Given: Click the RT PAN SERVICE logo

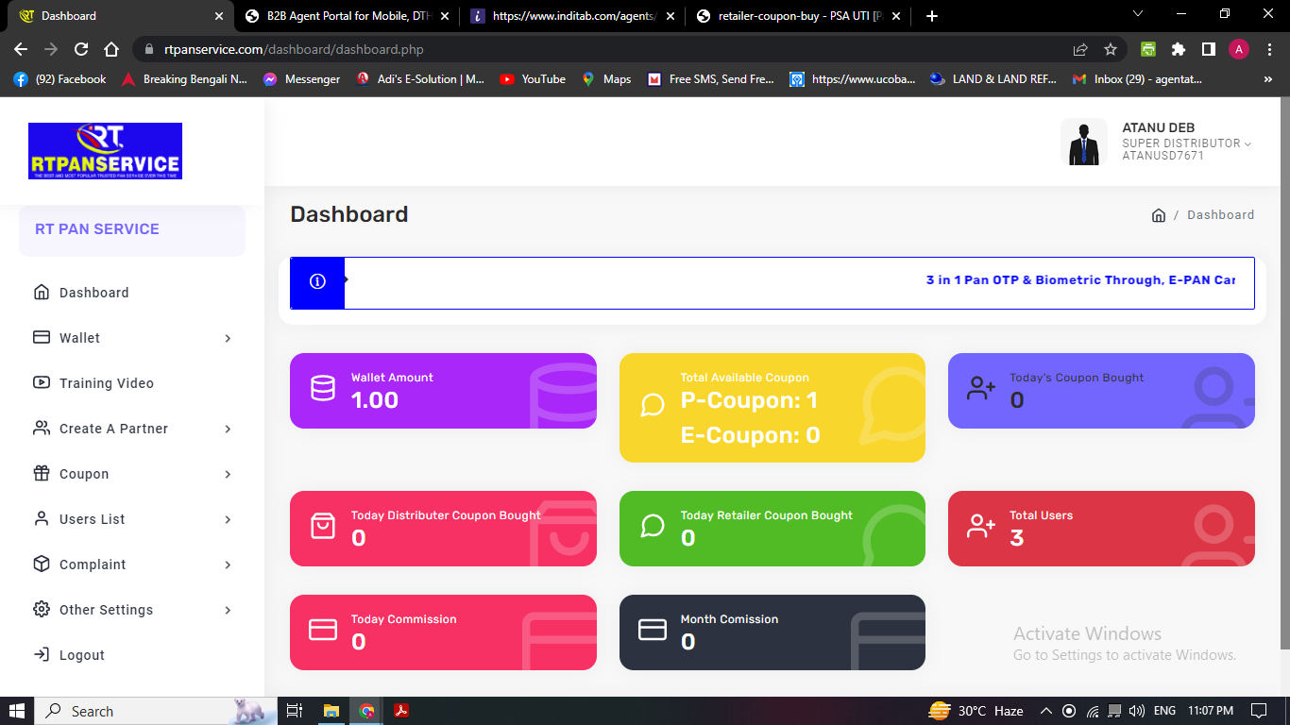Looking at the screenshot, I should pos(105,151).
